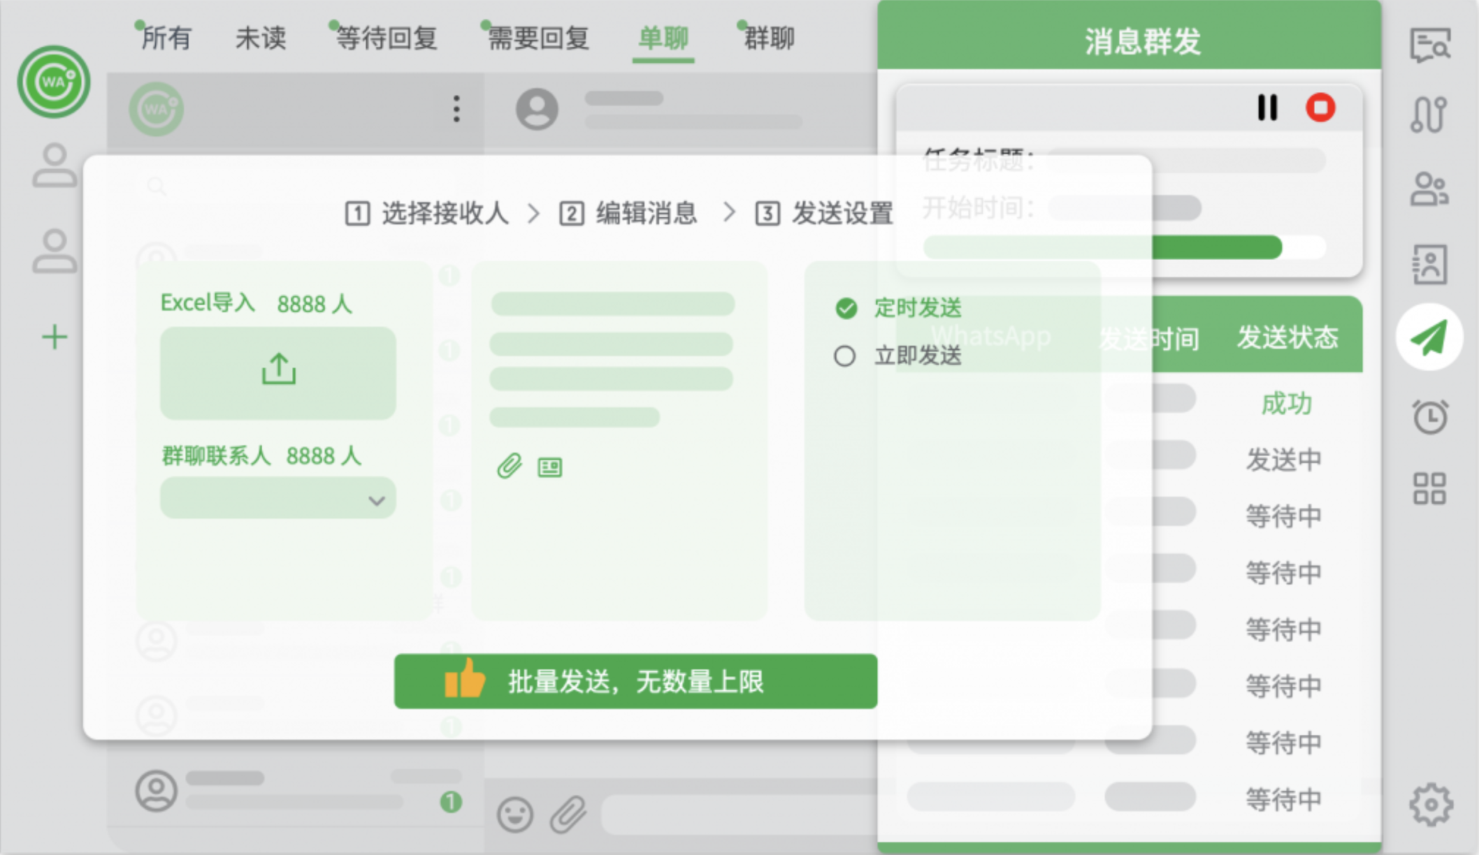
Task: Switch to the 未读 tab
Action: 261,38
